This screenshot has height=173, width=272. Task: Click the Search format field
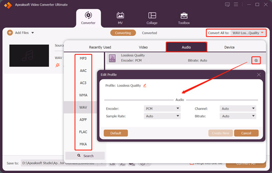click(x=85, y=156)
